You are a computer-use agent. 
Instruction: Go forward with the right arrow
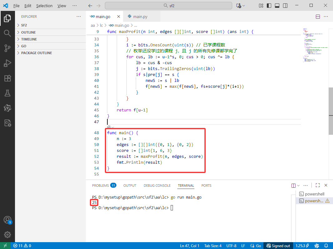pyautogui.click(x=98, y=6)
